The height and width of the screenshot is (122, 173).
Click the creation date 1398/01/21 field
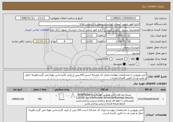pyautogui.click(x=123, y=36)
